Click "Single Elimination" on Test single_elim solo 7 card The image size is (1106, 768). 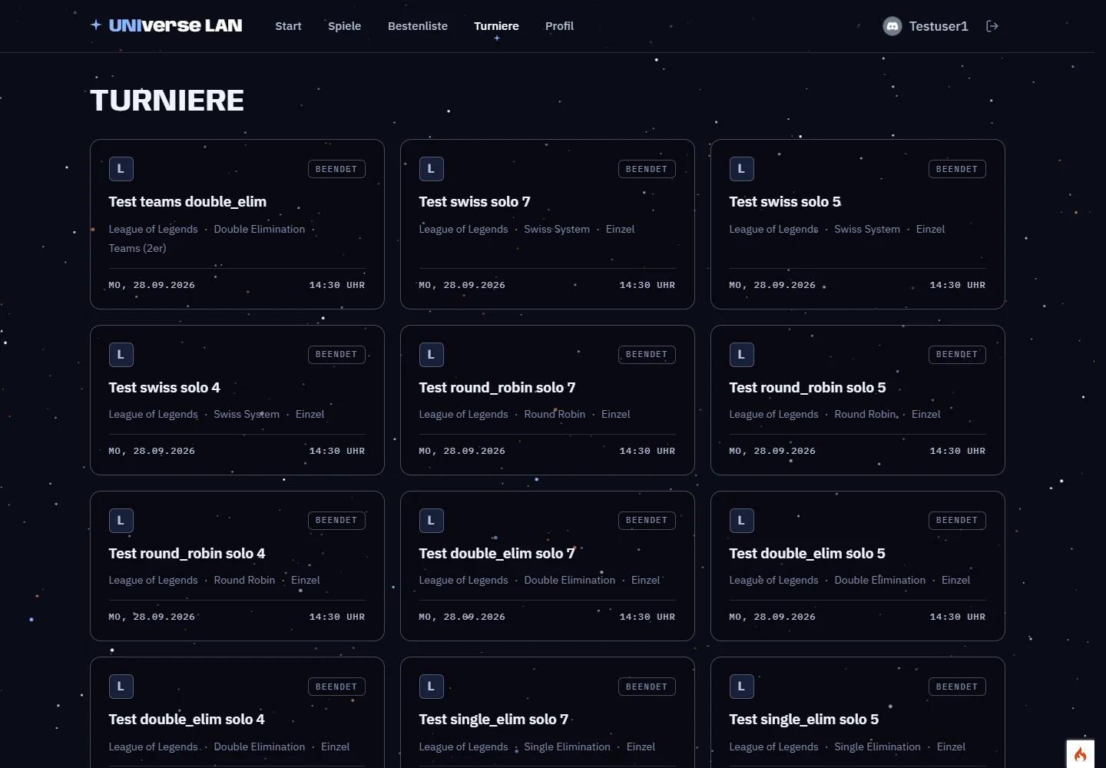[567, 746]
